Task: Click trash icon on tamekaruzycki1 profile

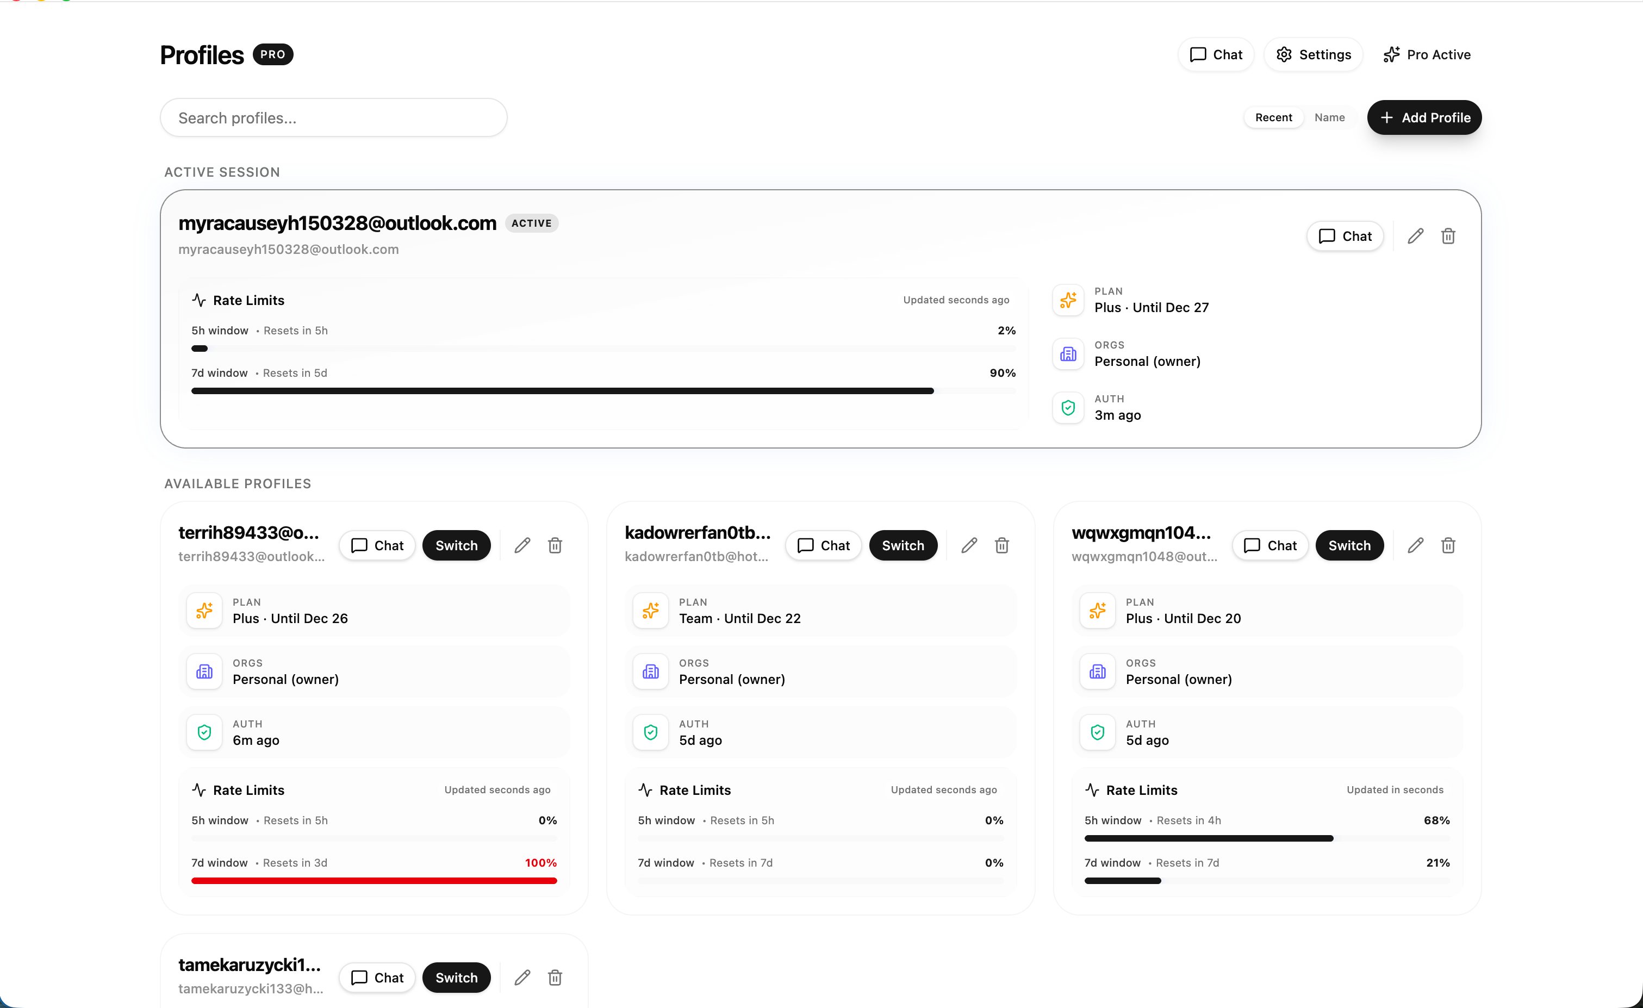Action: point(555,978)
